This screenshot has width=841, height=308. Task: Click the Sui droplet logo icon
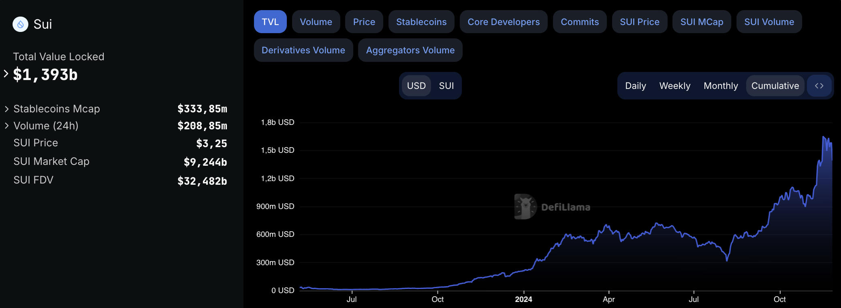(20, 24)
